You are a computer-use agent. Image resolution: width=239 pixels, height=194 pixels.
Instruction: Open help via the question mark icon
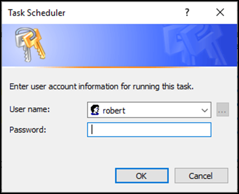click(x=187, y=13)
